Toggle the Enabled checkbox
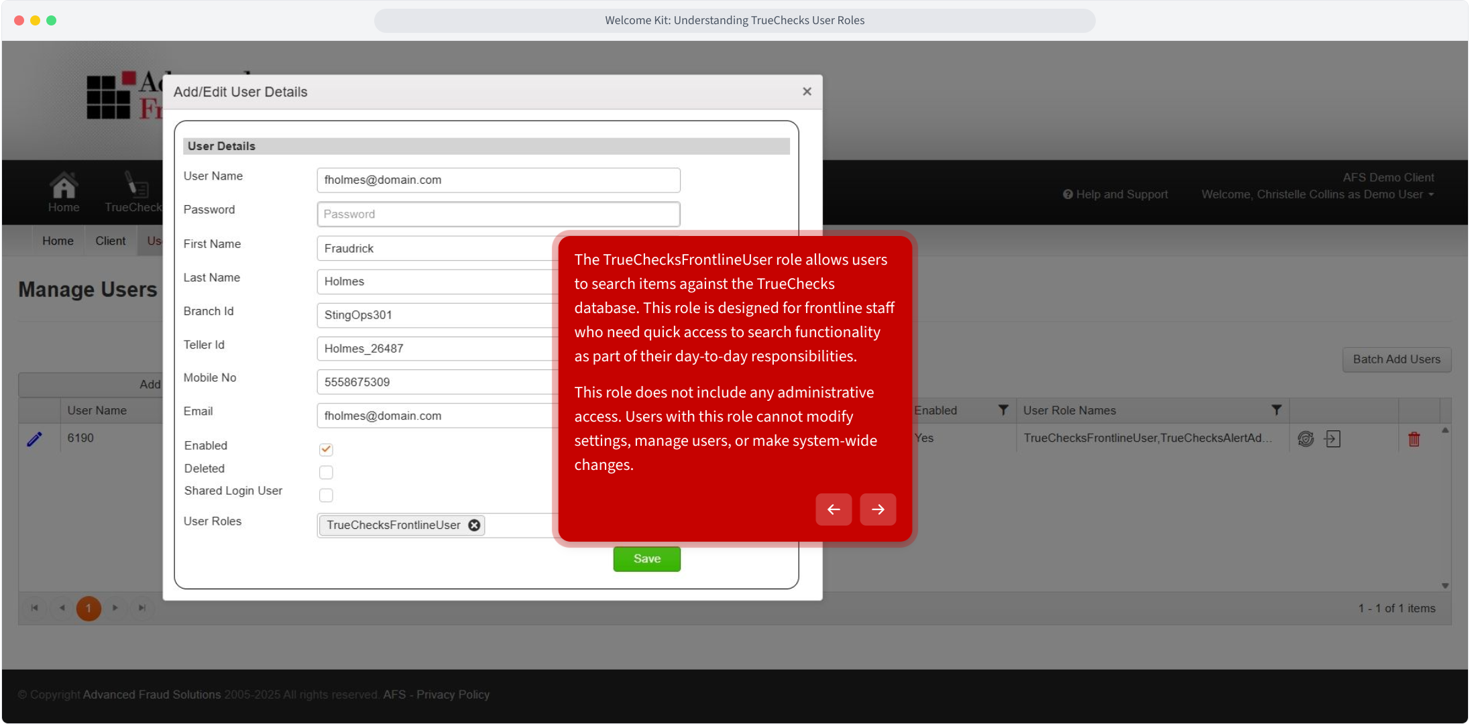 [326, 449]
